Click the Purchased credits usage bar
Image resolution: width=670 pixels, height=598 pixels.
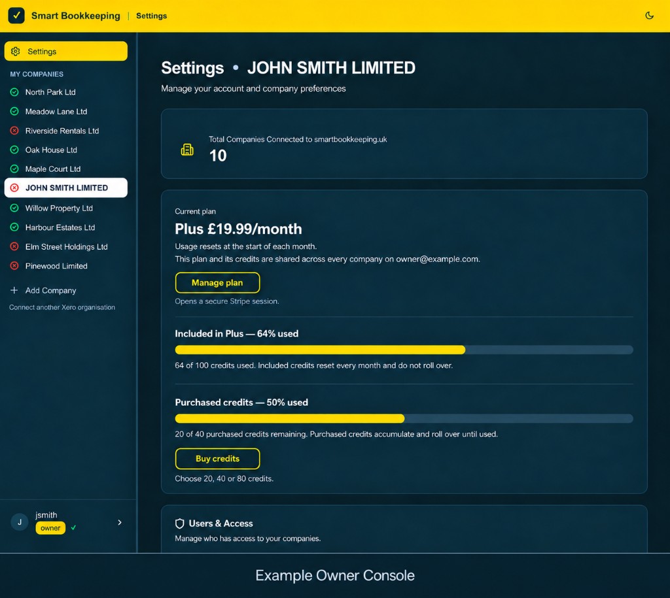coord(404,419)
